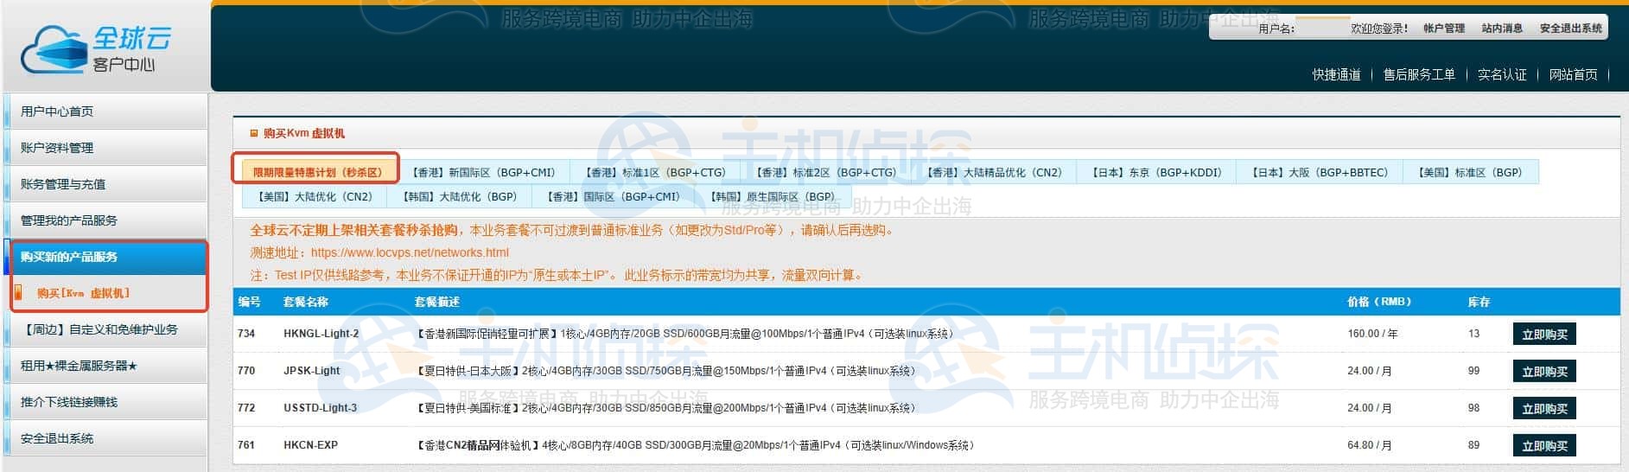Click 安全退出系统 in top user bar
This screenshot has height=472, width=1629.
(x=1571, y=29)
